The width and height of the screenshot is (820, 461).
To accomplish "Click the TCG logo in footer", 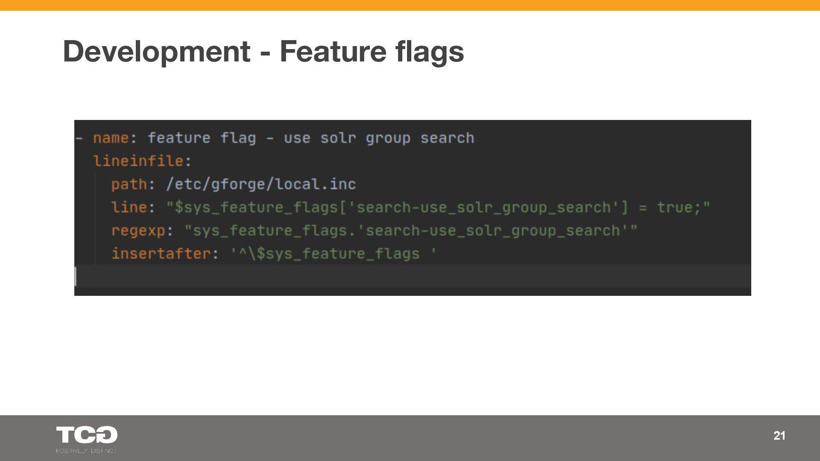I will [x=87, y=435].
